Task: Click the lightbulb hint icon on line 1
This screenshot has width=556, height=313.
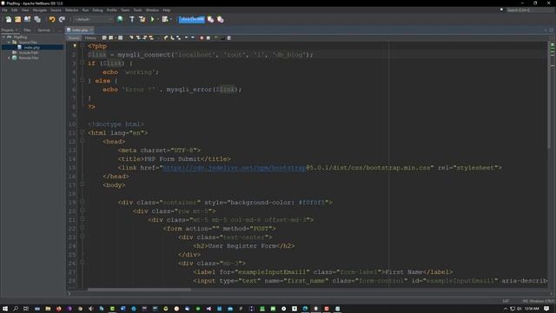Action: [75, 46]
